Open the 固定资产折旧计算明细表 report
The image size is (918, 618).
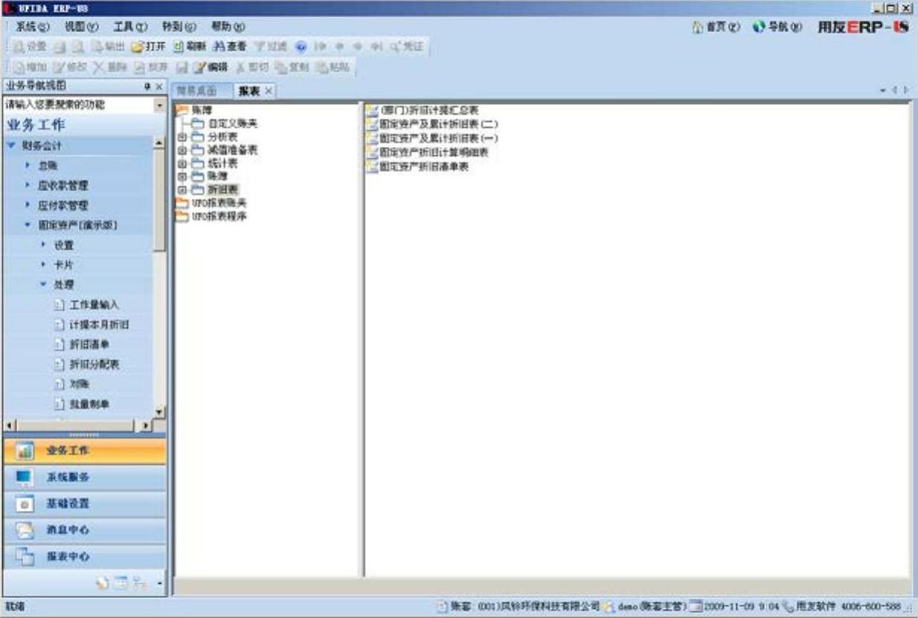[428, 152]
